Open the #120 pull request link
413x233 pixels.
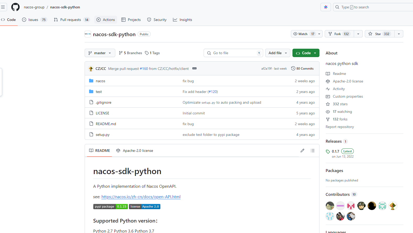point(213,92)
